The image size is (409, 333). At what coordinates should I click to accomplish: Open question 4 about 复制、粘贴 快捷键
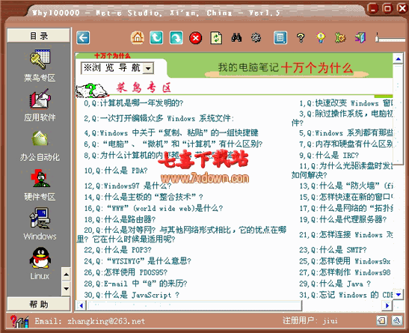171,133
